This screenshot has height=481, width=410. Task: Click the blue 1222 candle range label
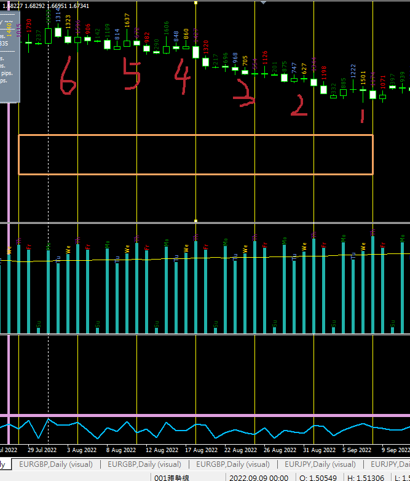[353, 71]
